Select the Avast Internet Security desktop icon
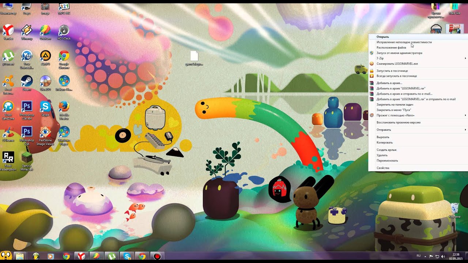Screen dimensions: 468x263 point(8,85)
